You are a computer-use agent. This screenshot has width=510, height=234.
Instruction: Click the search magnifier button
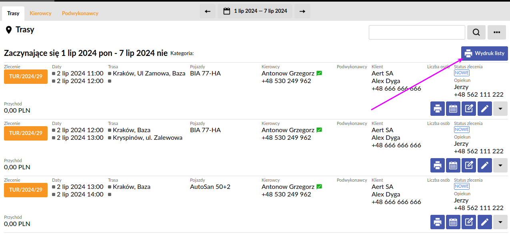pyautogui.click(x=476, y=32)
